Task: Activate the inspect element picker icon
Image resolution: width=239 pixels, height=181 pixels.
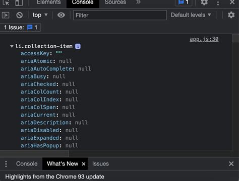Action: coord(6,3)
